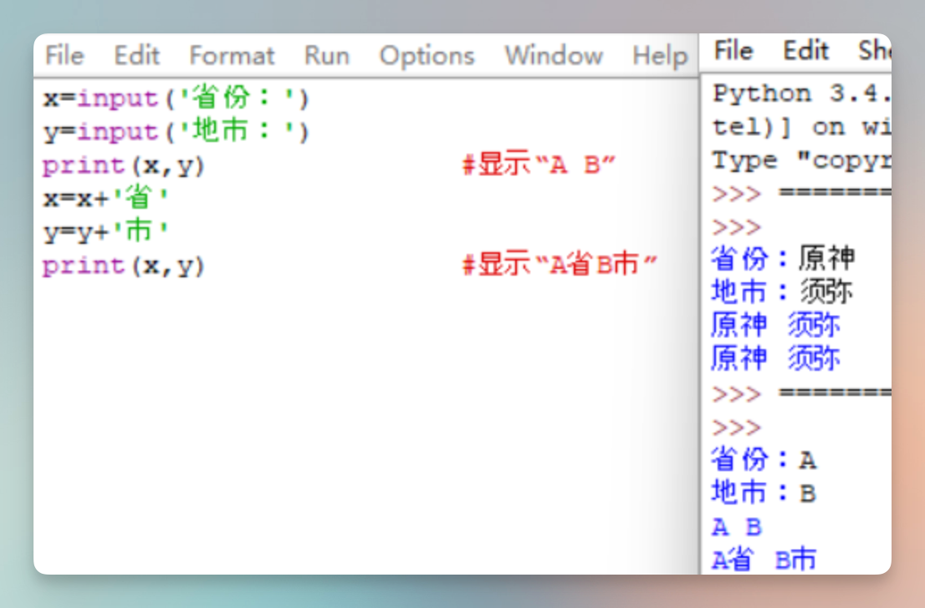Open the Format menu
This screenshot has height=608, width=925.
[232, 56]
